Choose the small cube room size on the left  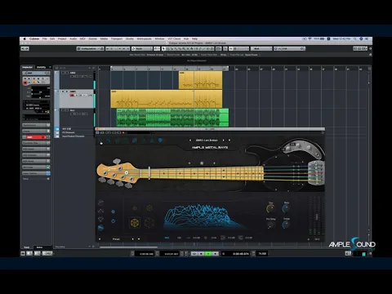point(135,208)
